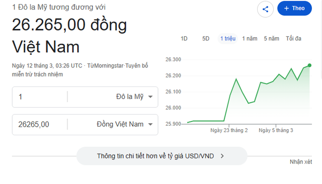The height and width of the screenshot is (184, 322).
Task: Click the 26.265,00 đồng Việt Nam heading
Action: (x=69, y=36)
